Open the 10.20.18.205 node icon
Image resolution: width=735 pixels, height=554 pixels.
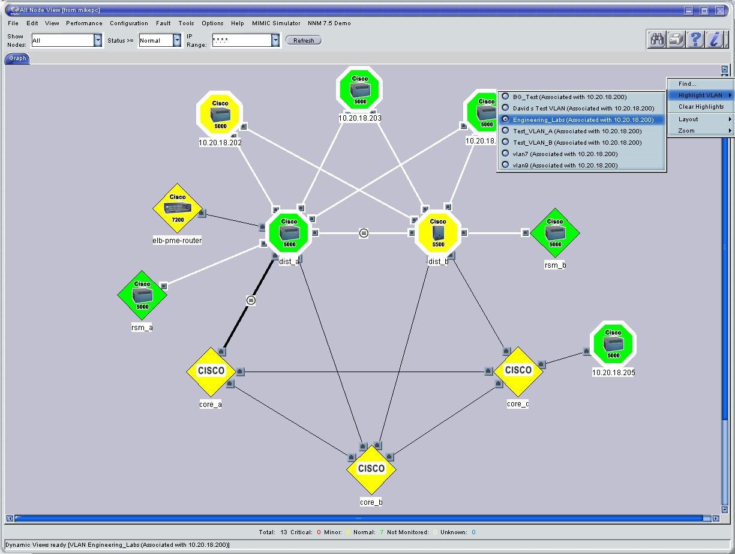(x=613, y=343)
